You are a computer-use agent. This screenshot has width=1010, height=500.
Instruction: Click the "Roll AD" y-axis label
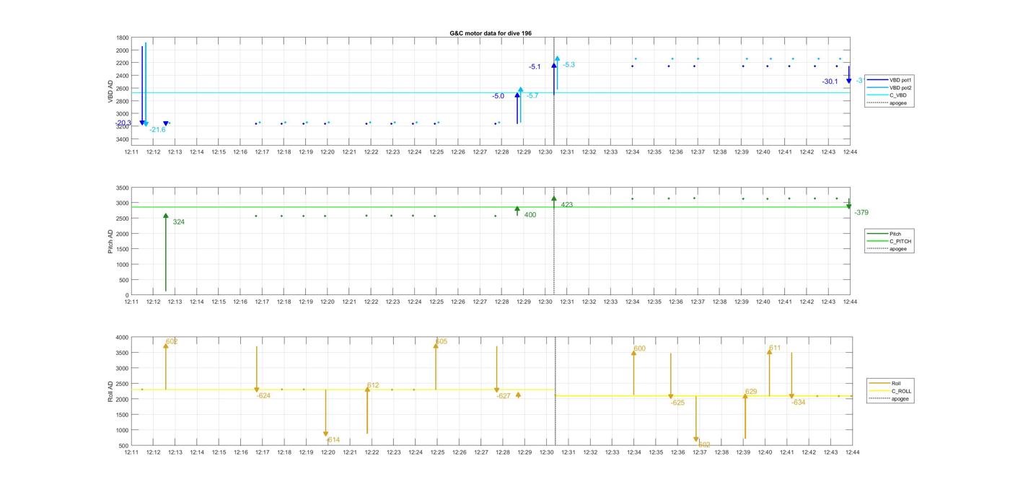[x=110, y=391]
